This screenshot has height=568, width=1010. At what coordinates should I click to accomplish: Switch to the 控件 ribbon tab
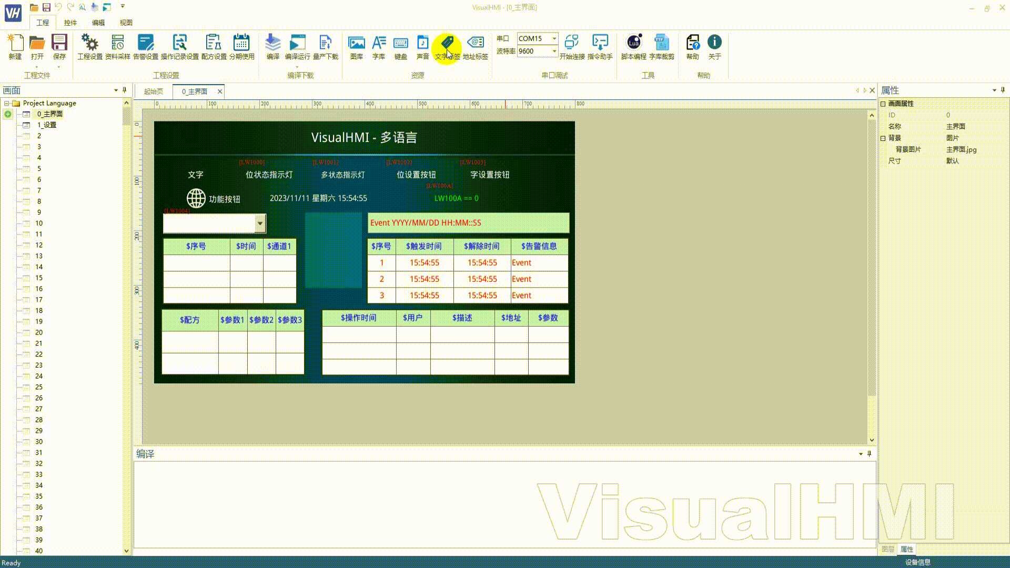[x=70, y=23]
